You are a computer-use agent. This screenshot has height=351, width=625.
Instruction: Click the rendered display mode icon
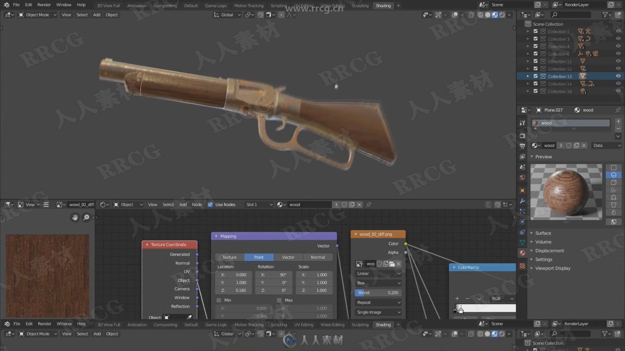[x=501, y=15]
